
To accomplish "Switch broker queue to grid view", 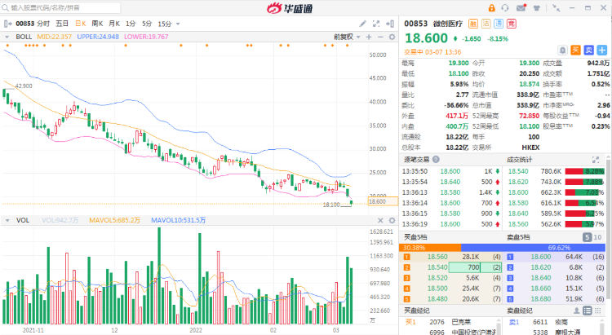I will 598,311.
